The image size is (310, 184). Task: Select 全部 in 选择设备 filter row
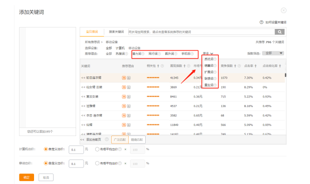click(x=109, y=48)
